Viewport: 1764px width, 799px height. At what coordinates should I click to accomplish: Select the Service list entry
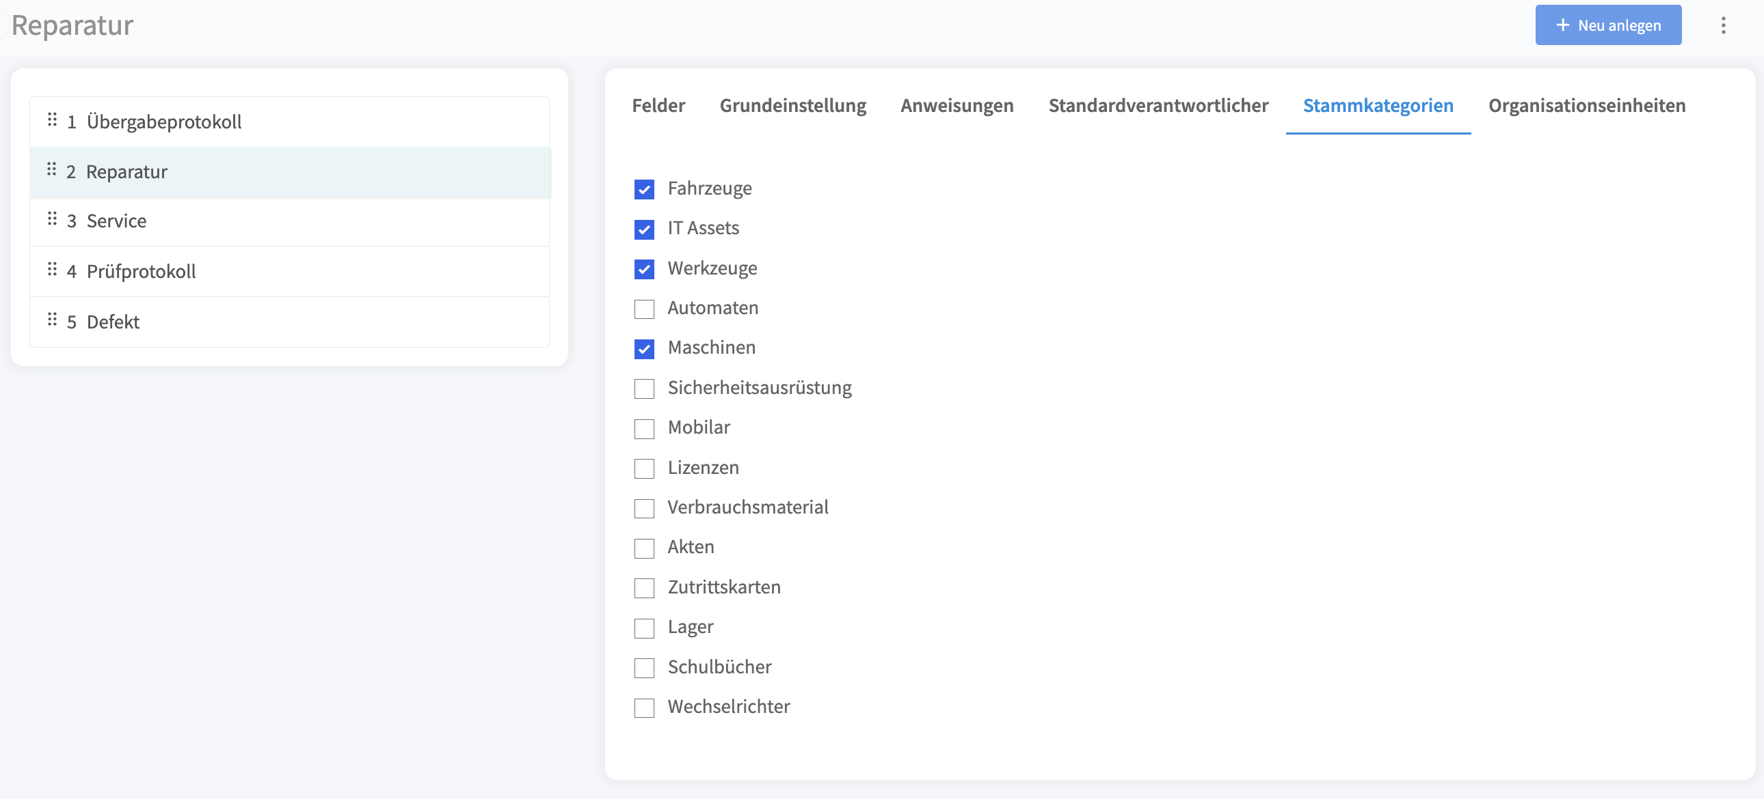290,221
